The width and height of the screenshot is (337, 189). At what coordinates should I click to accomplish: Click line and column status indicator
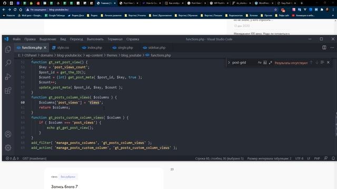220,159
